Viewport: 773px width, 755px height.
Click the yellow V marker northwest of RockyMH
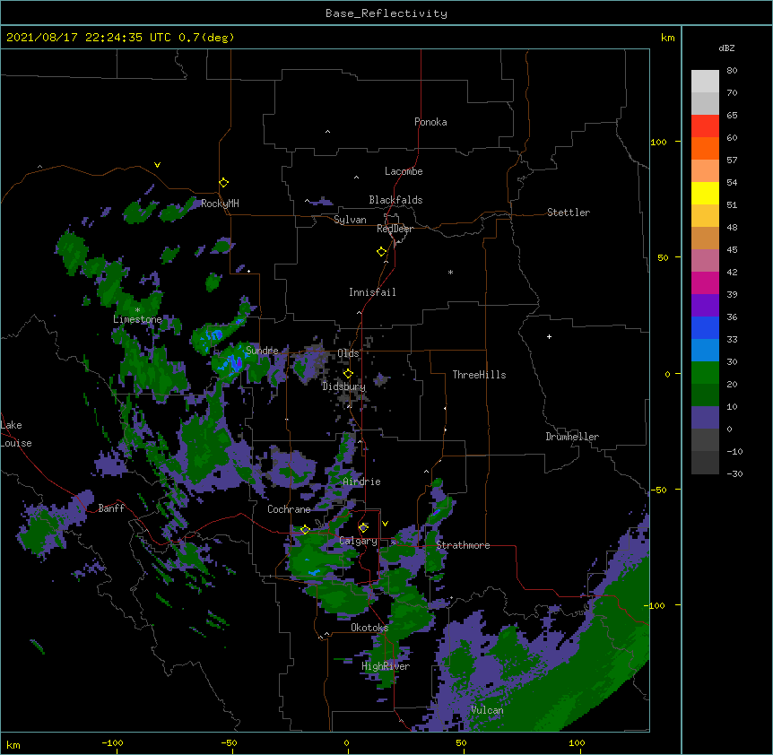pyautogui.click(x=157, y=165)
